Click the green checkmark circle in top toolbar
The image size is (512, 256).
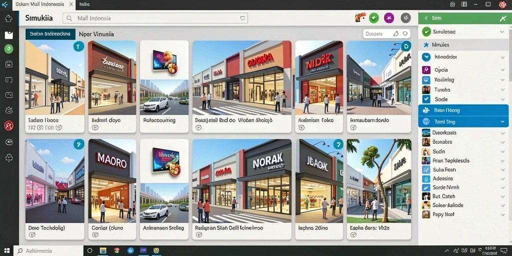374,18
